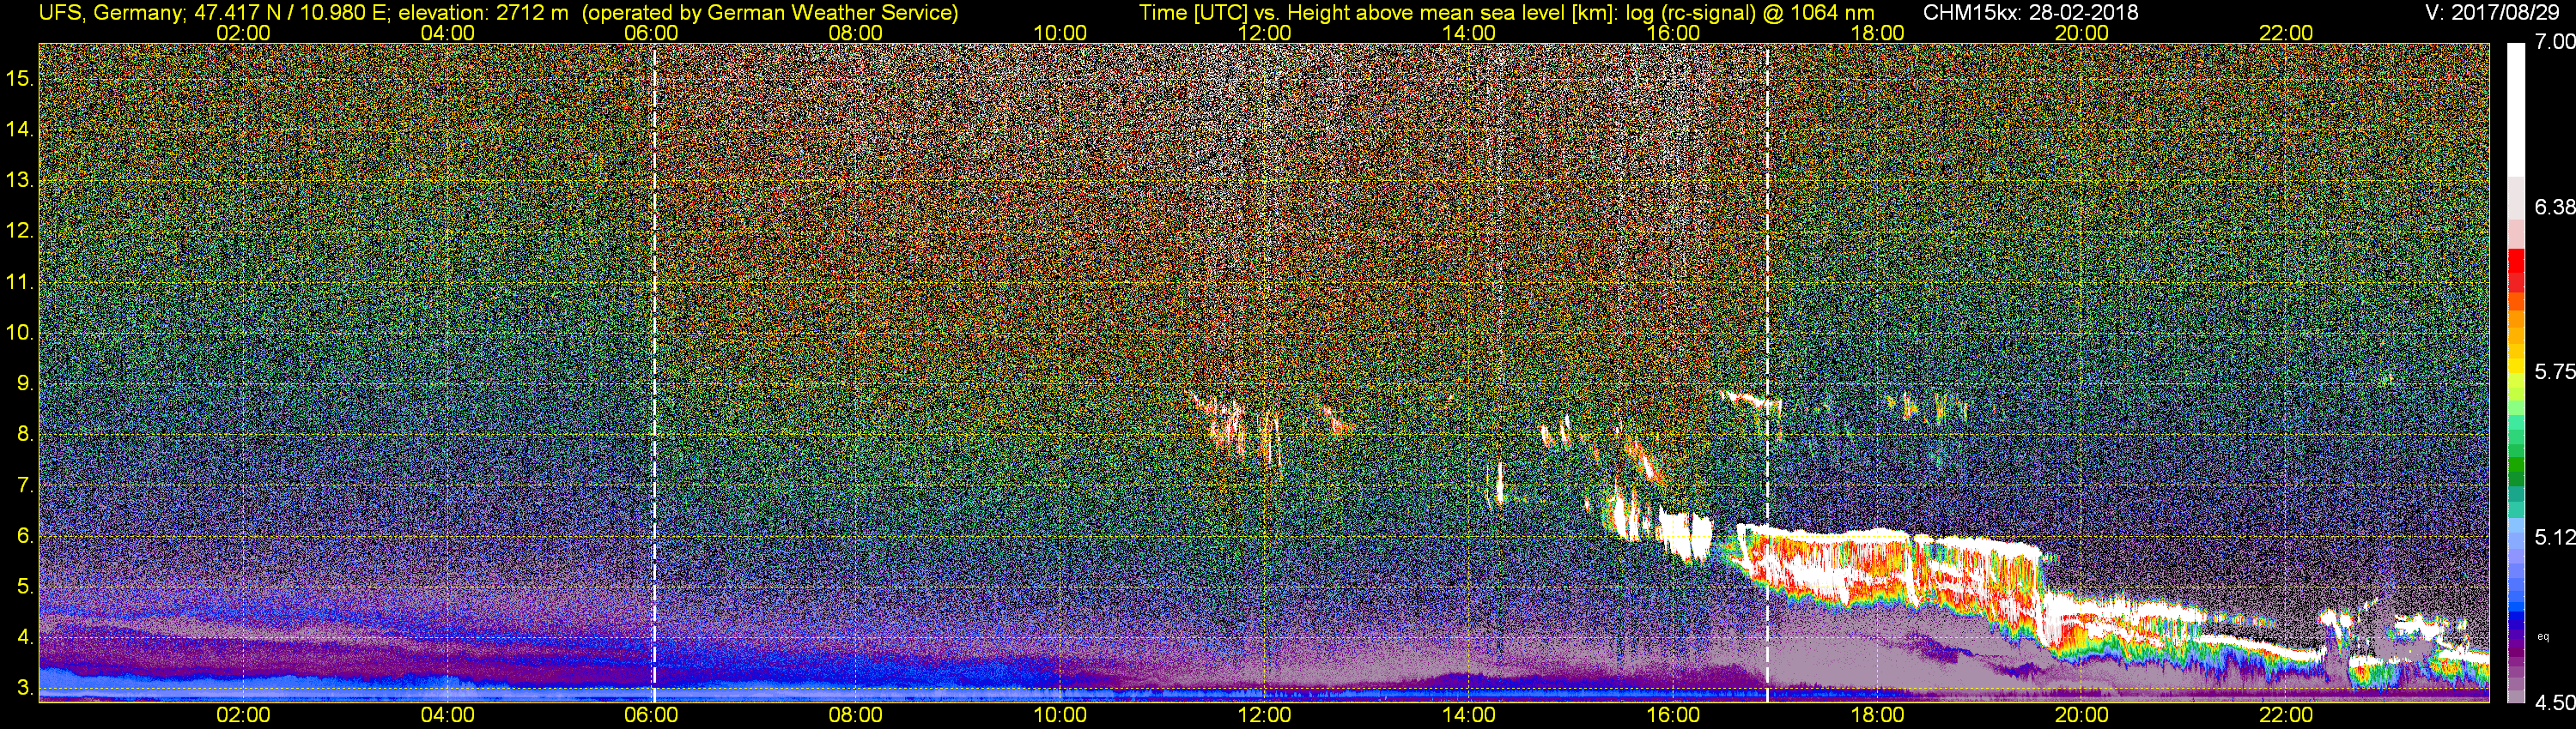The height and width of the screenshot is (729, 2576).
Task: Click the dashed white vertical marker near 17:00
Action: [x=1767, y=372]
